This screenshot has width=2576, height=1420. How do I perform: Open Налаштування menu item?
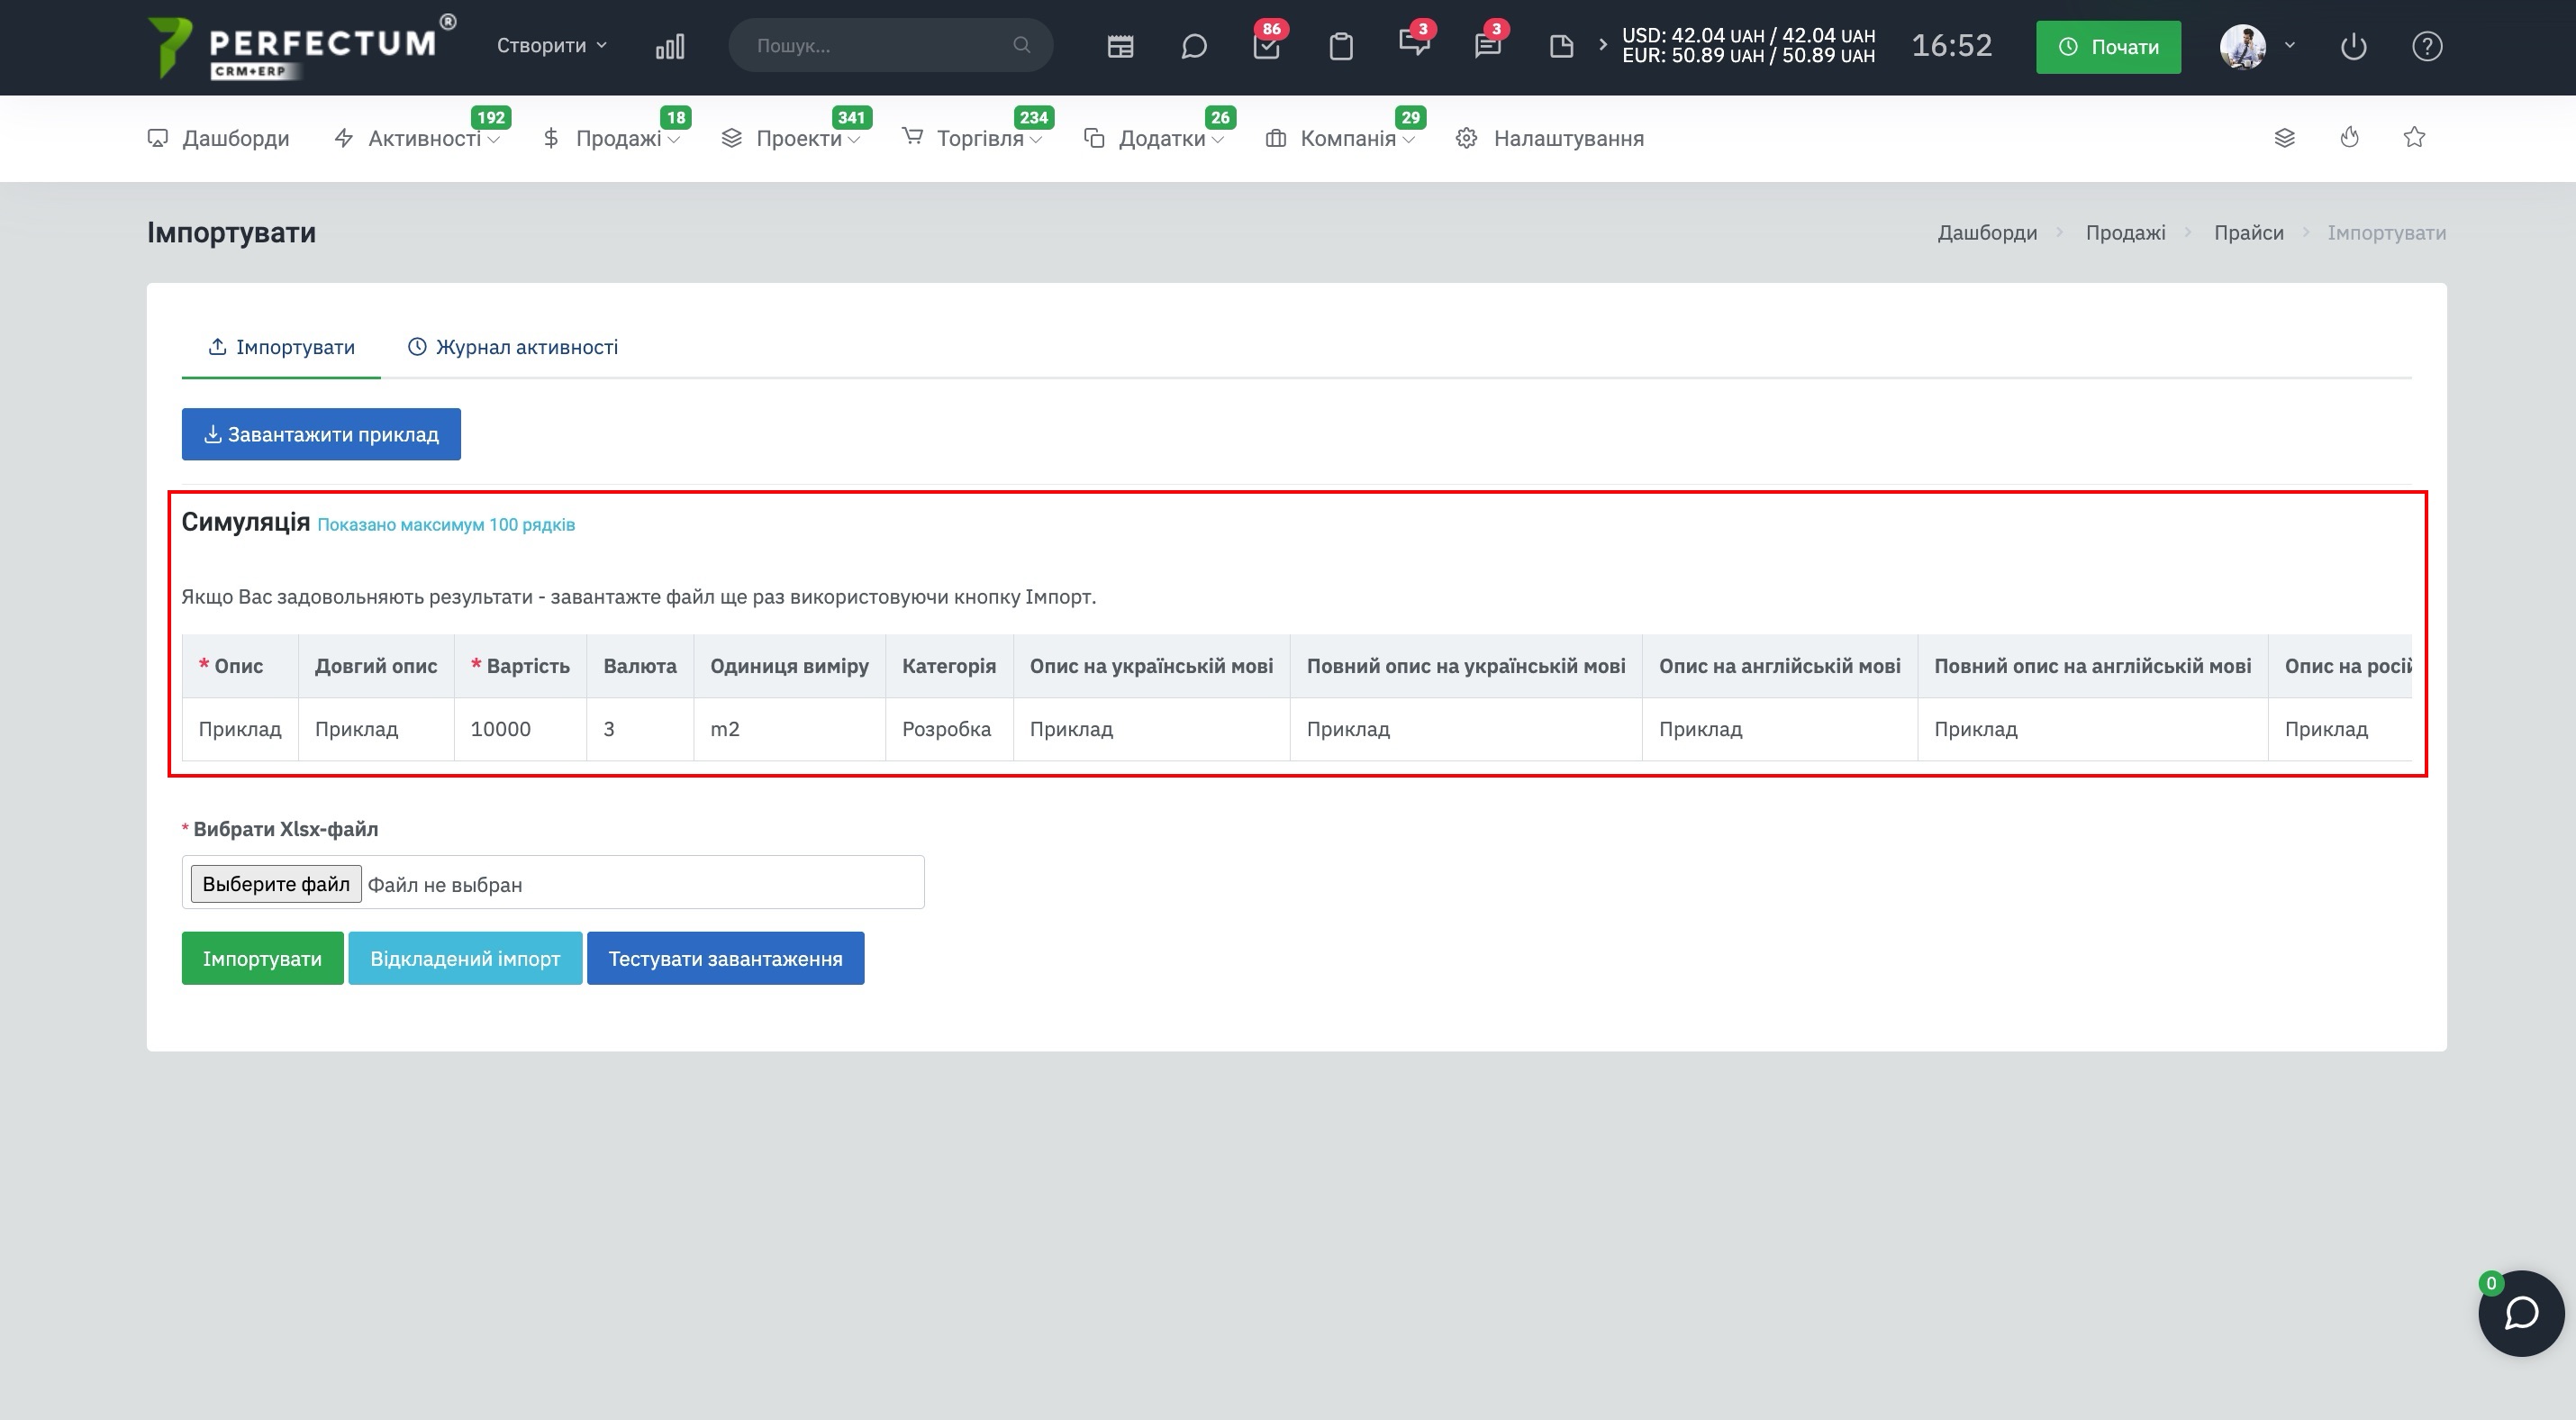pos(1549,138)
